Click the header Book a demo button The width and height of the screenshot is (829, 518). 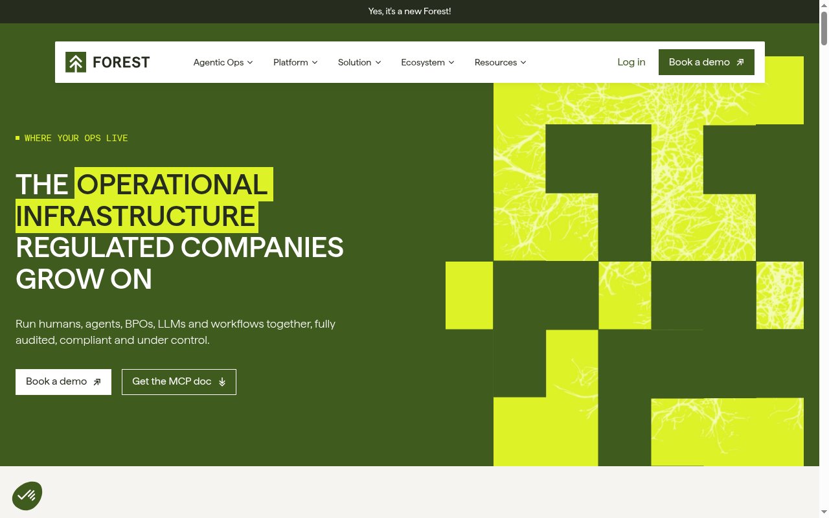[x=707, y=62]
